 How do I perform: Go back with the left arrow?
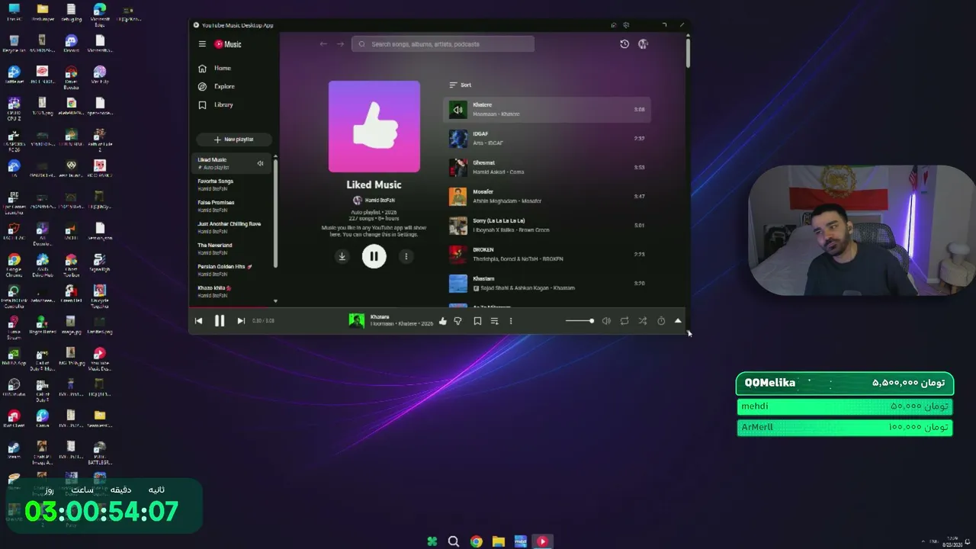click(323, 44)
